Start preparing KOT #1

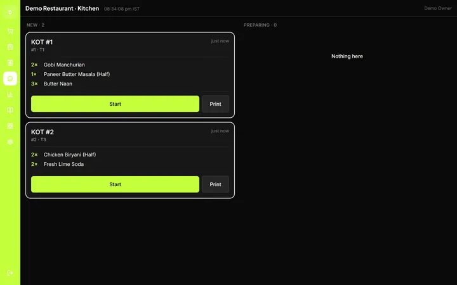click(x=115, y=104)
